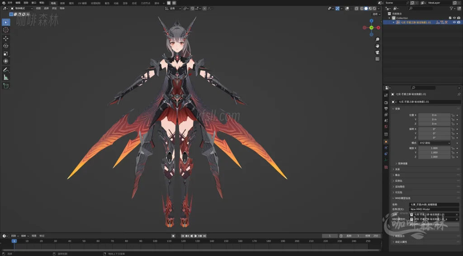Open the viewport shading options dropdown arrow
Viewport: 463px width, 256px height.
pos(379,9)
